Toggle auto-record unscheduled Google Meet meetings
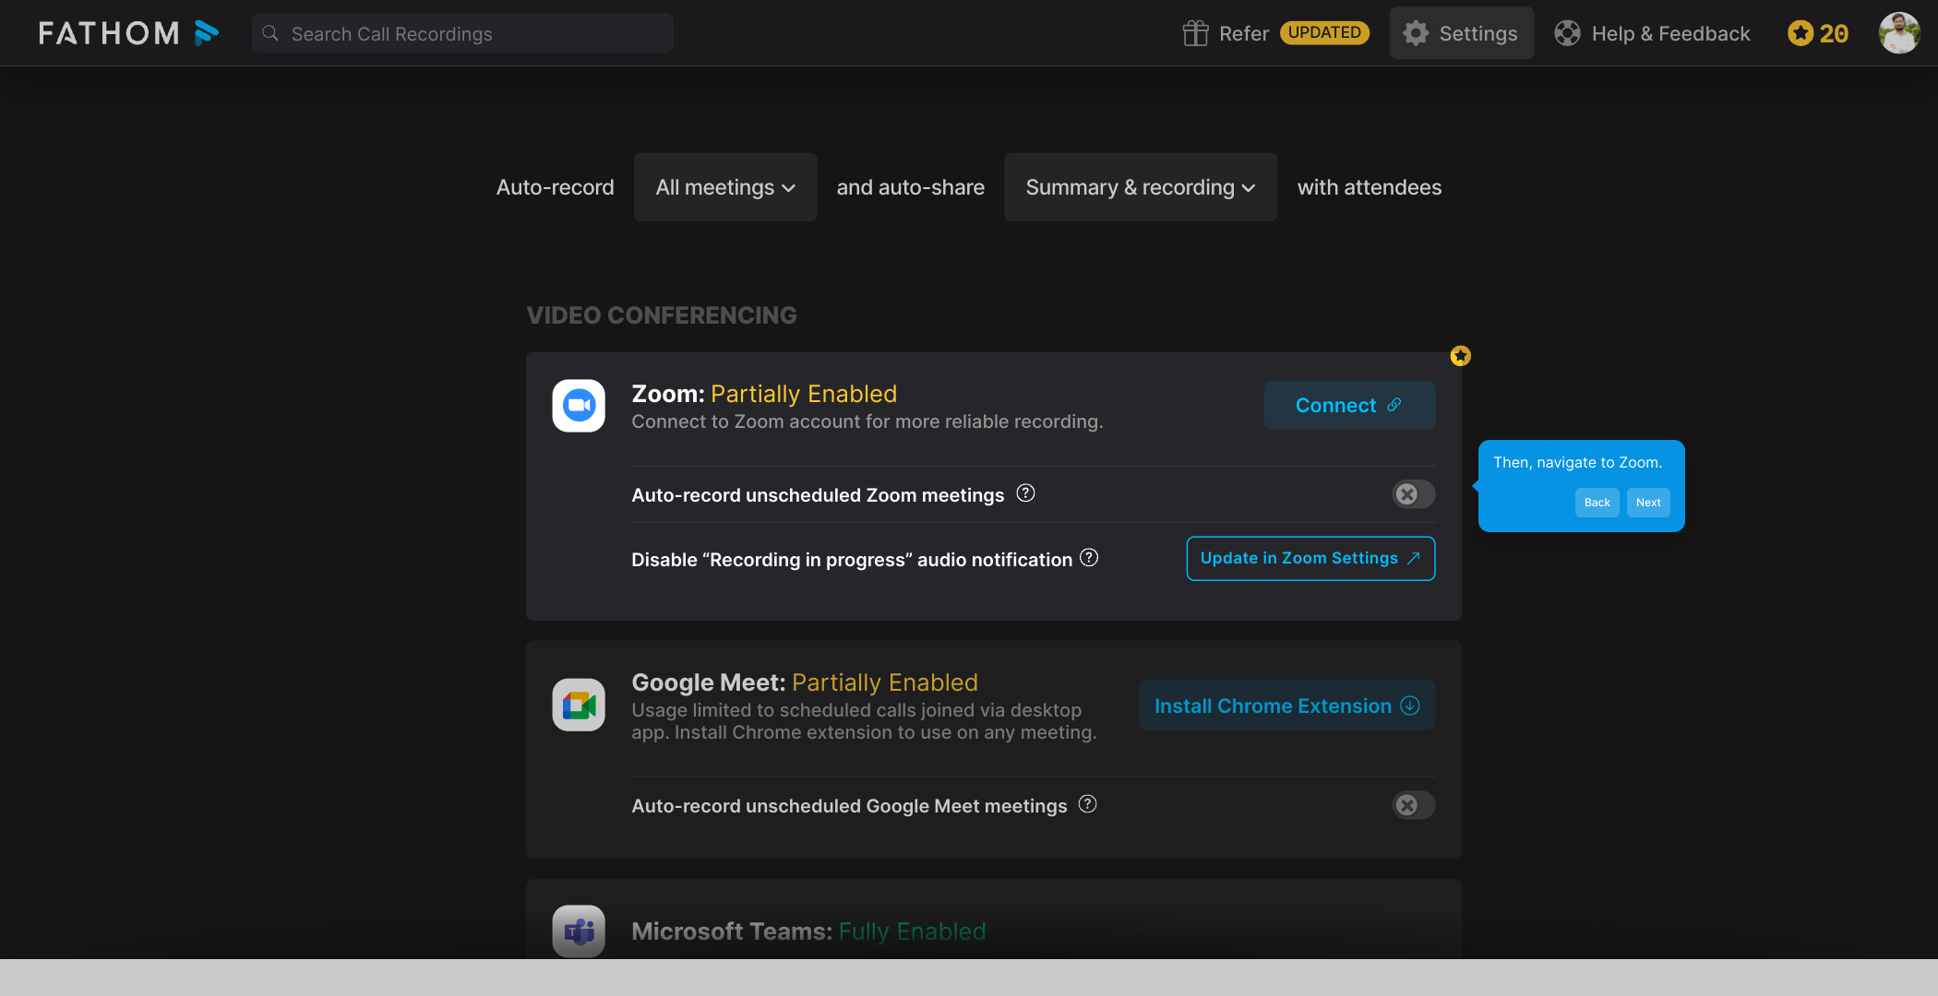 (1413, 805)
